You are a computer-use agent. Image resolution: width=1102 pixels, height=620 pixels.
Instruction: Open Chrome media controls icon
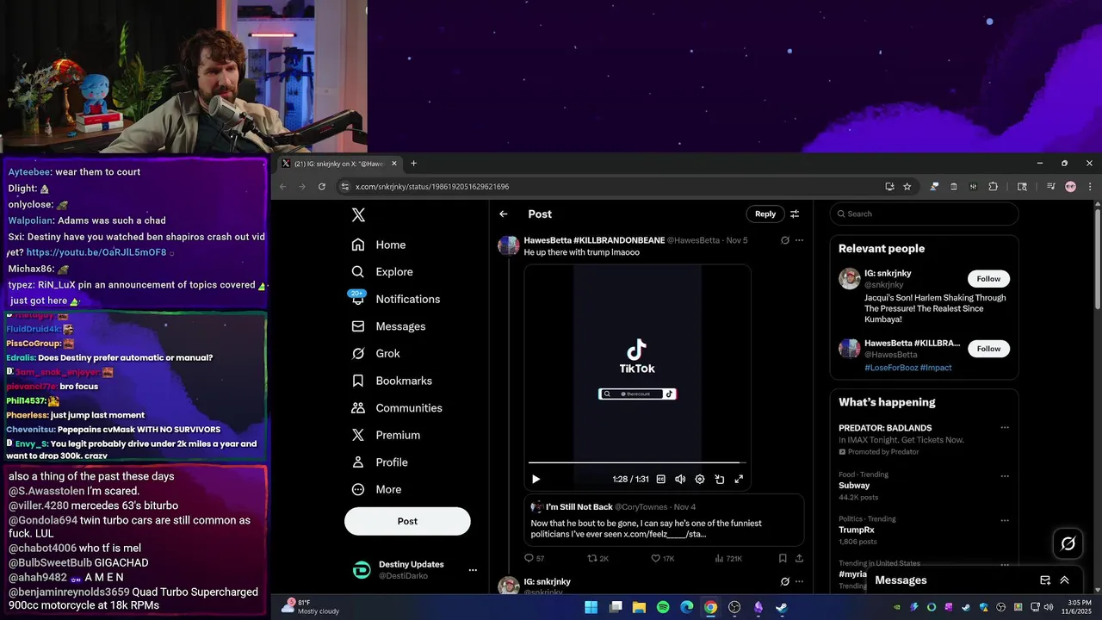[x=1051, y=186]
